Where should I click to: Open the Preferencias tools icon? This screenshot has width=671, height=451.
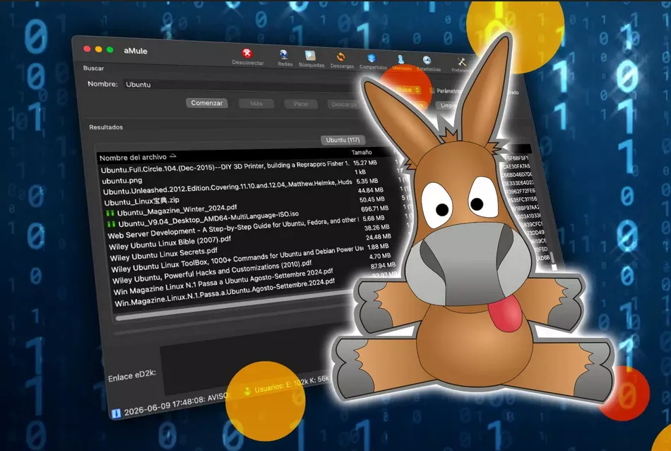[462, 62]
